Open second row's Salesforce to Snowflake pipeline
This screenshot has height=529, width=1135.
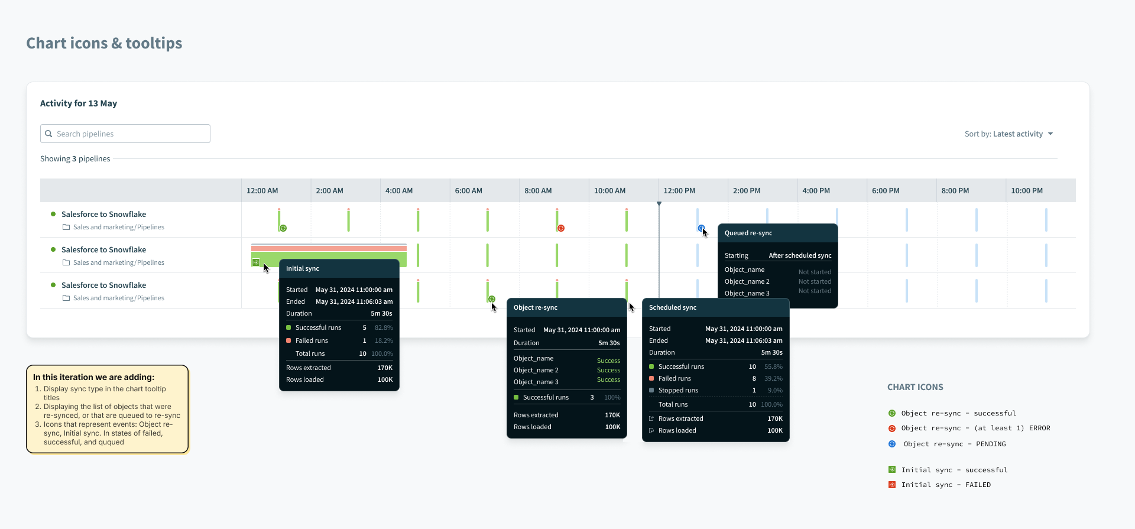click(103, 250)
